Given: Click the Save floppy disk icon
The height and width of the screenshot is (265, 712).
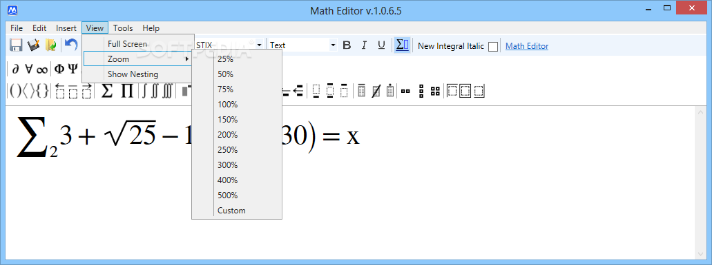Looking at the screenshot, I should coord(17,45).
